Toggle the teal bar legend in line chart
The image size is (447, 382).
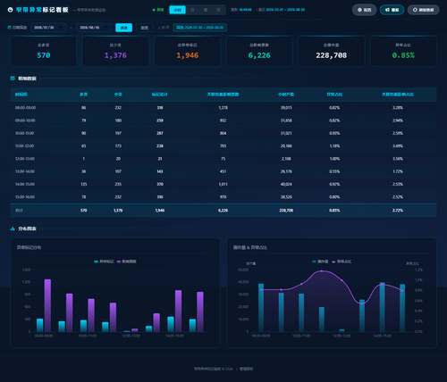click(x=320, y=262)
